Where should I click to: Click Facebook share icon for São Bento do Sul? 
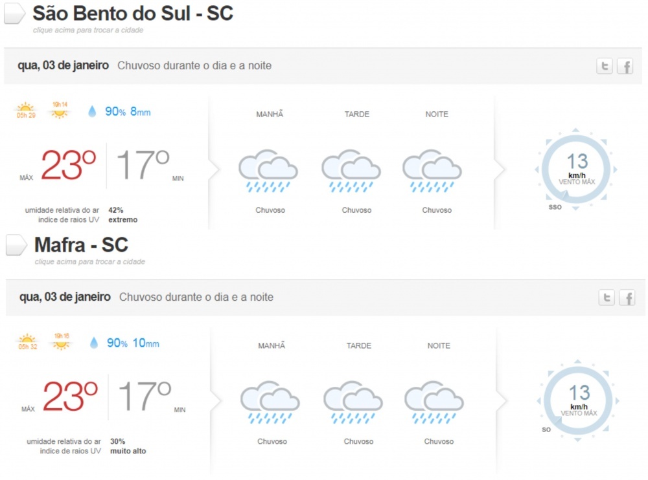(x=625, y=66)
